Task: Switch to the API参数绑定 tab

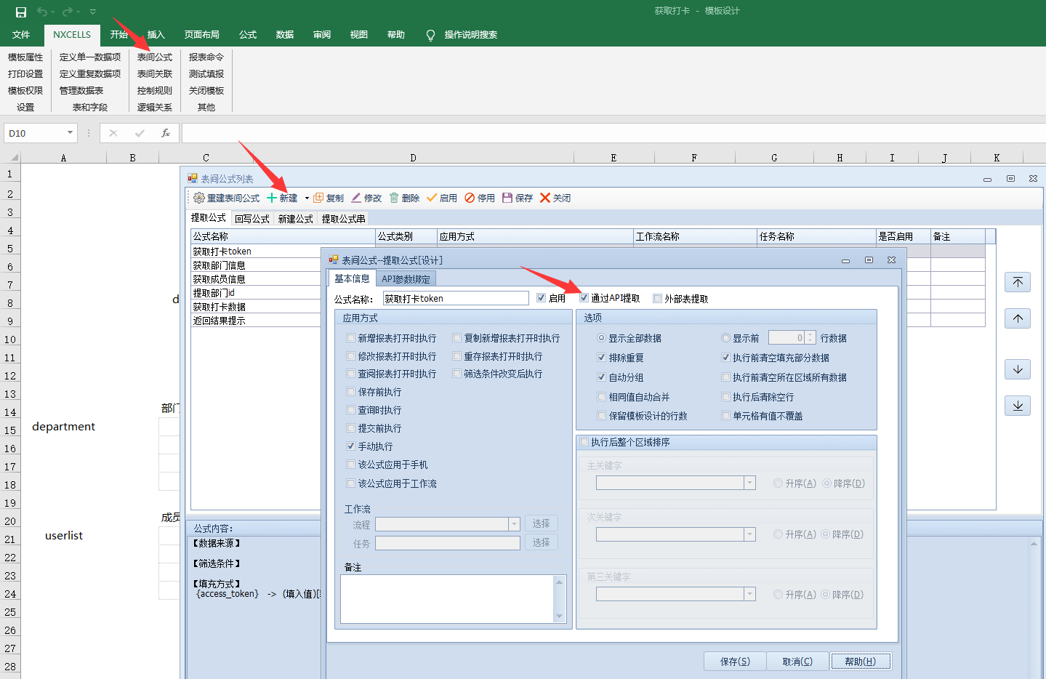Action: 406,279
